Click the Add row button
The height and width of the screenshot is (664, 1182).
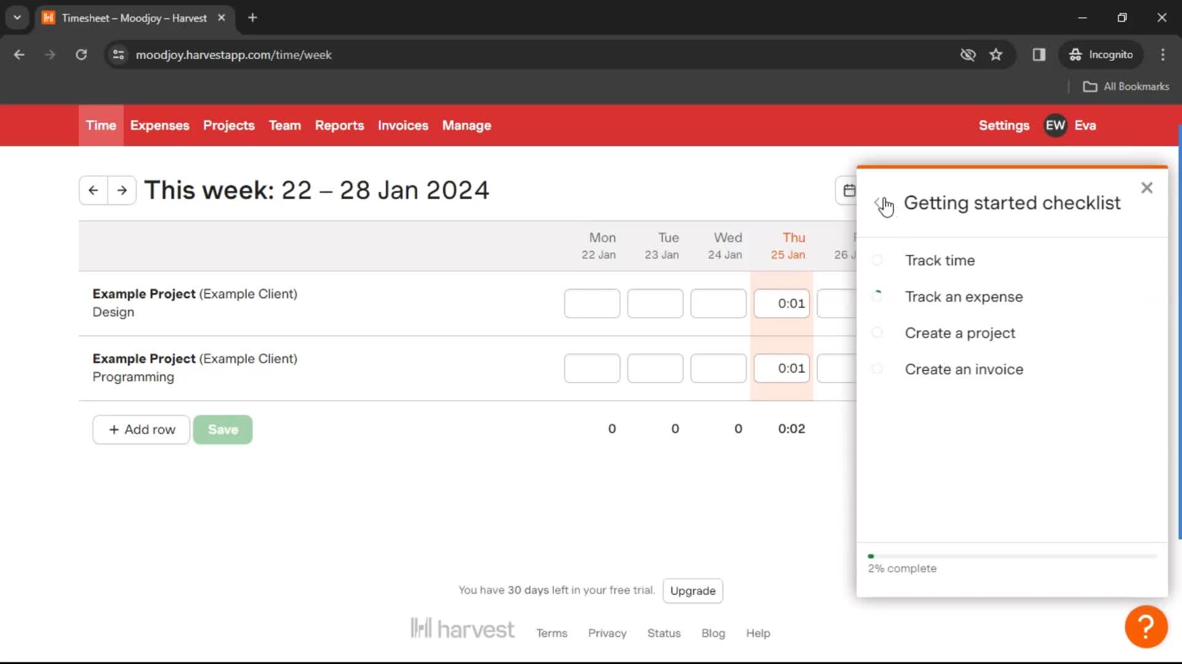click(142, 430)
